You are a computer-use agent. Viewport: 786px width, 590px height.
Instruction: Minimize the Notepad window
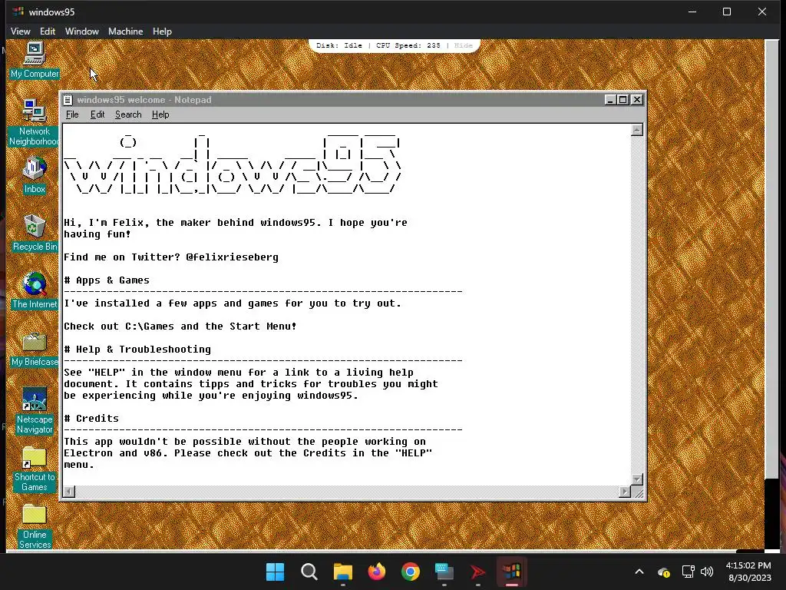point(609,100)
